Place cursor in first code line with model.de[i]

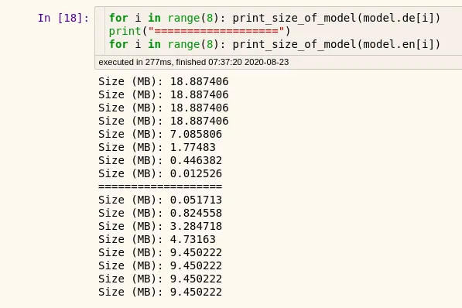(x=275, y=18)
